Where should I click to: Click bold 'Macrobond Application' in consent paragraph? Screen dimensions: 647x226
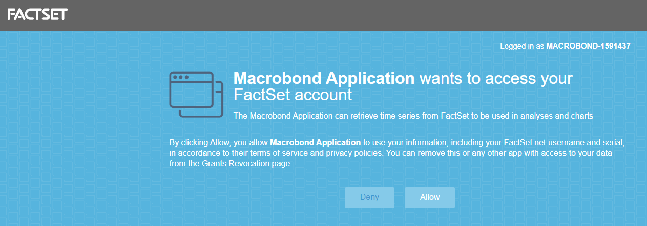(x=316, y=142)
